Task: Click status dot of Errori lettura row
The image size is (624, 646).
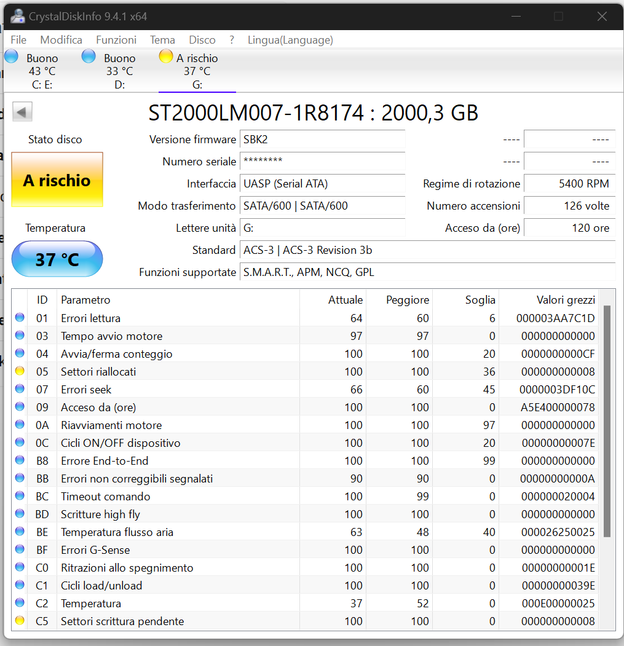Action: click(x=20, y=317)
